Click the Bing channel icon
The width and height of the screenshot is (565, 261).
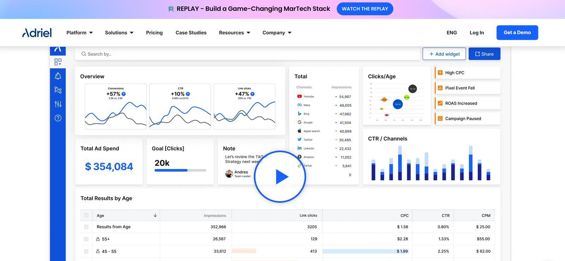point(299,113)
